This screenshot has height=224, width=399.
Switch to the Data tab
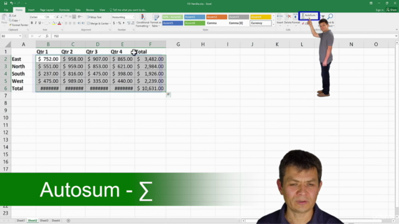point(78,10)
